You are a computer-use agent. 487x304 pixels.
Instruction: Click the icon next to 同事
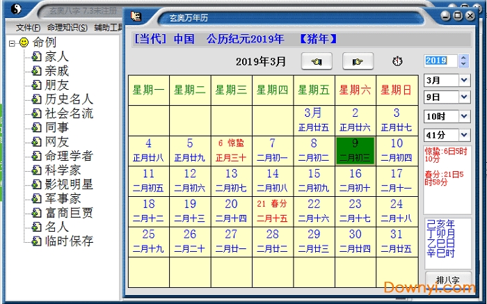click(37, 127)
